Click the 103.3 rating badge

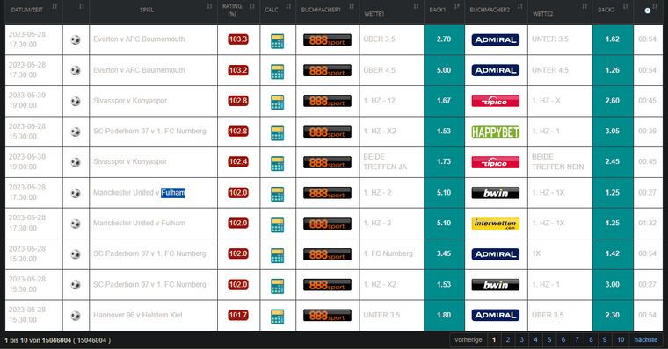(x=238, y=39)
